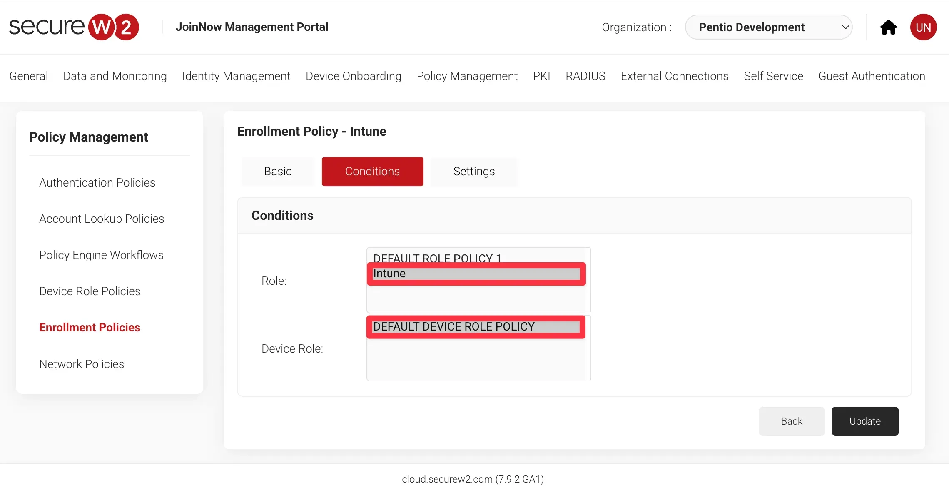Open Authentication Policies in sidebar
Screen dimensions: 949x490
tap(97, 182)
